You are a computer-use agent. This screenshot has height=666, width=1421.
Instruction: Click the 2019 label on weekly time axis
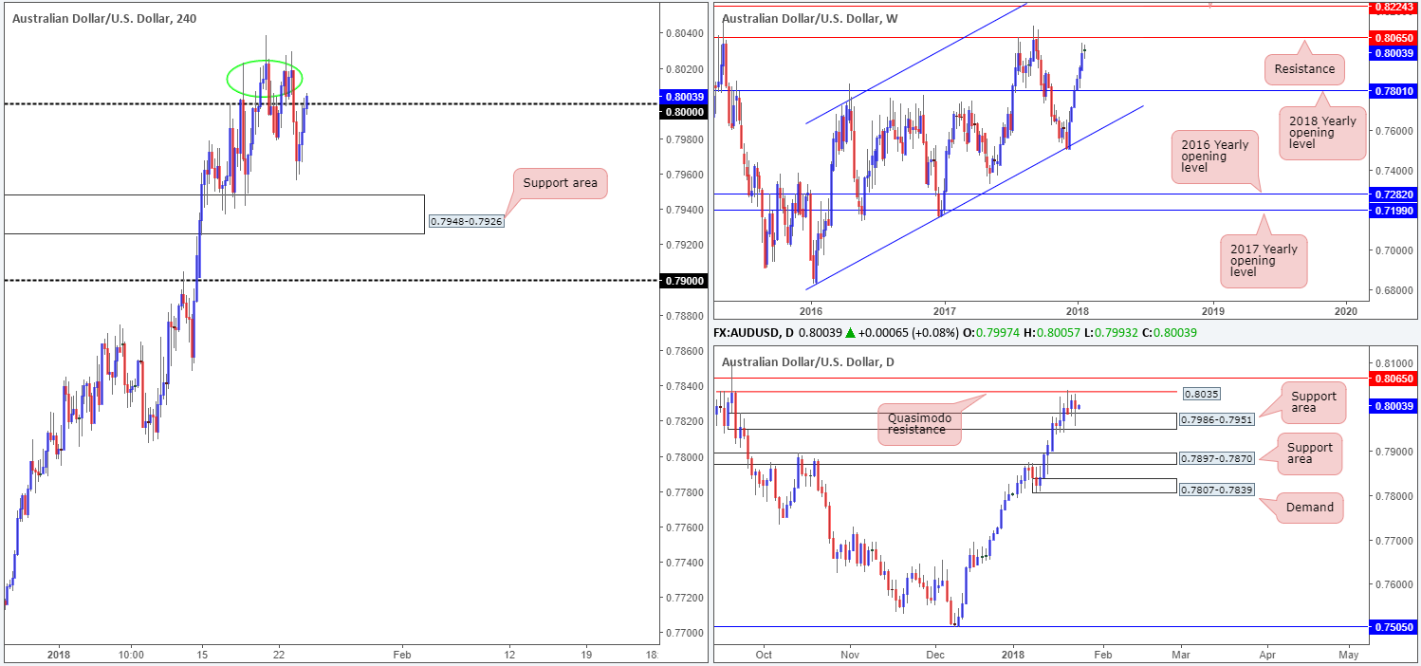1212,310
